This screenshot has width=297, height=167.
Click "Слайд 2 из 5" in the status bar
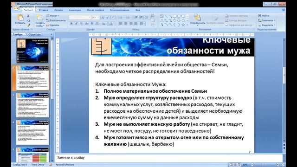19,165
